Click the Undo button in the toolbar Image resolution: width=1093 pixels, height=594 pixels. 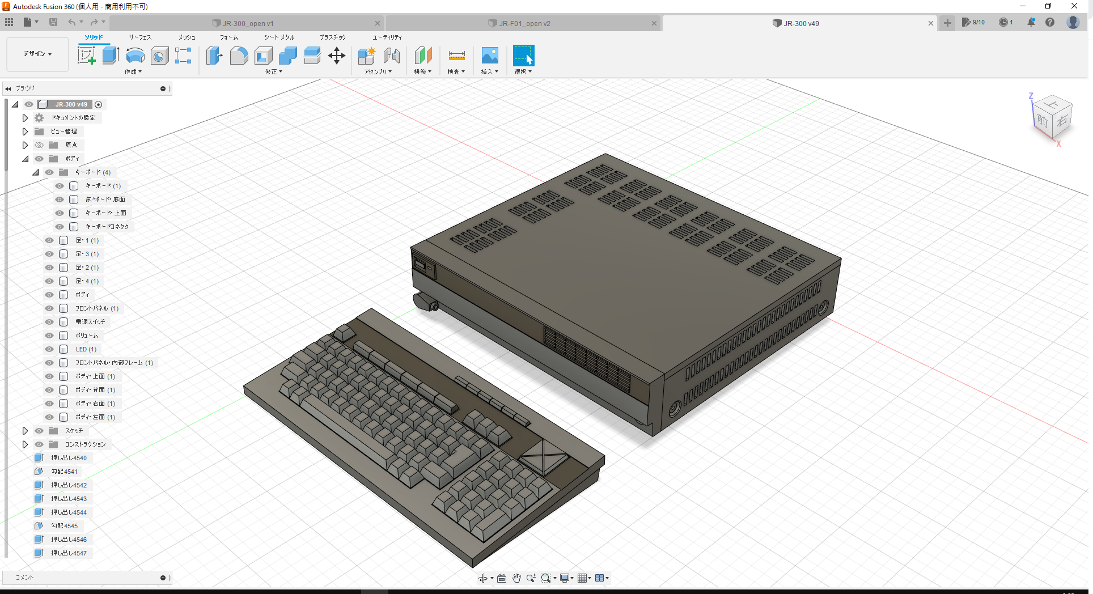click(73, 22)
